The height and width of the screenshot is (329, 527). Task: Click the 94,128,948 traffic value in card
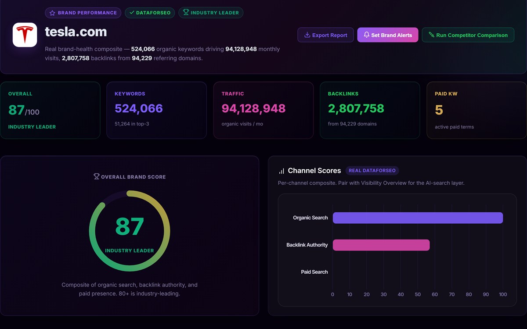click(253, 108)
